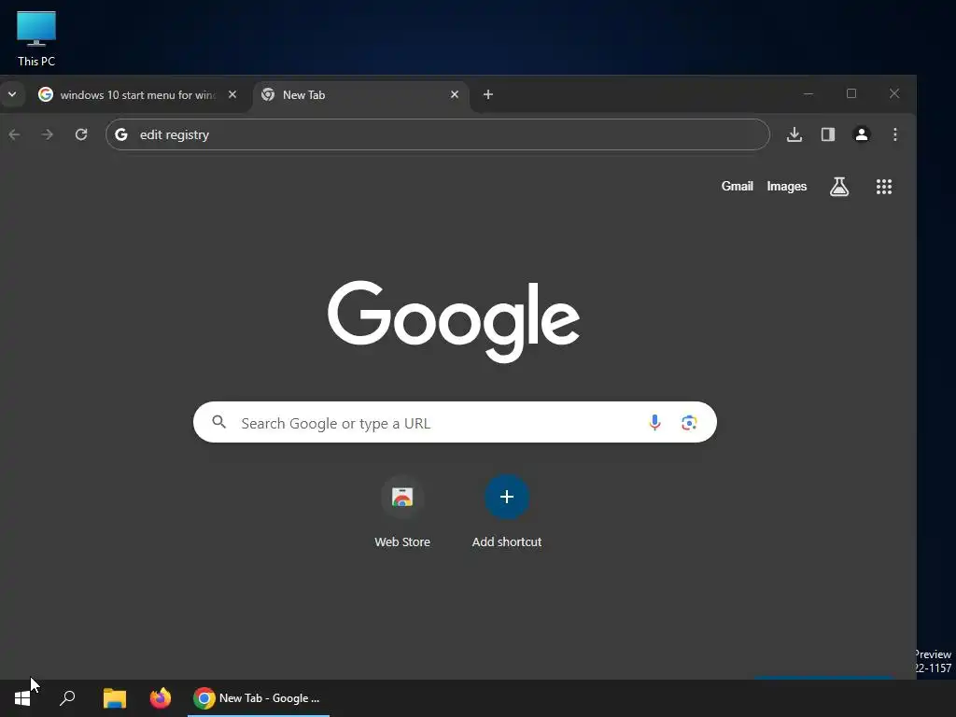This screenshot has width=956, height=717.
Task: Go forward with the forward arrow
Action: click(x=47, y=134)
